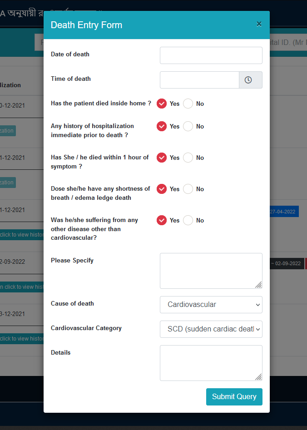Click the Please Specify text area

click(211, 271)
